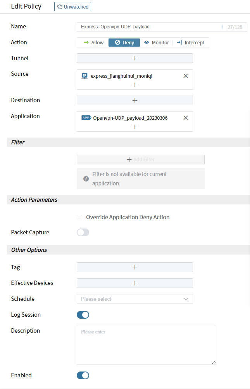Remove Openvpn-UDP_payload_20230306 application entry

click(186, 118)
